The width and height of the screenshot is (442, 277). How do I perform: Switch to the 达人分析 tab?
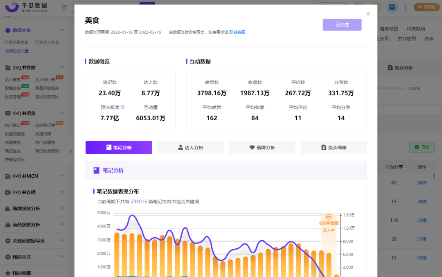click(191, 147)
